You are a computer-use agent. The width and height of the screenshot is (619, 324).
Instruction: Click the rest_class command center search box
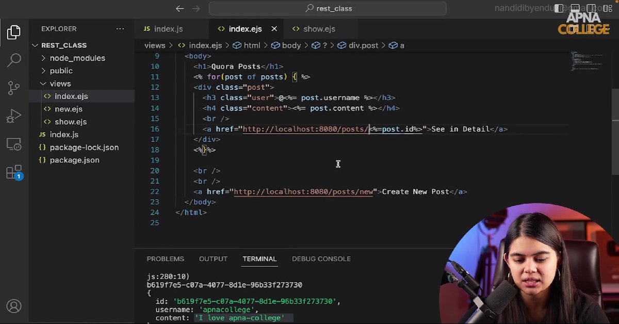[328, 8]
